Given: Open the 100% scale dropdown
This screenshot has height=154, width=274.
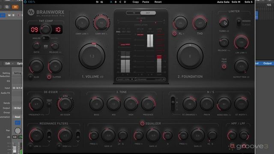Looking at the screenshot, I should [x=31, y=2].
